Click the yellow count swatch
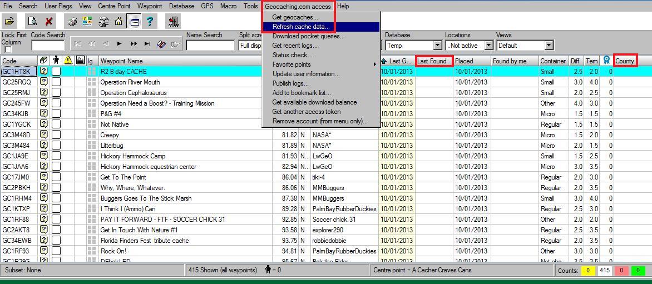Screen dimensions: 652x284 pos(589,270)
